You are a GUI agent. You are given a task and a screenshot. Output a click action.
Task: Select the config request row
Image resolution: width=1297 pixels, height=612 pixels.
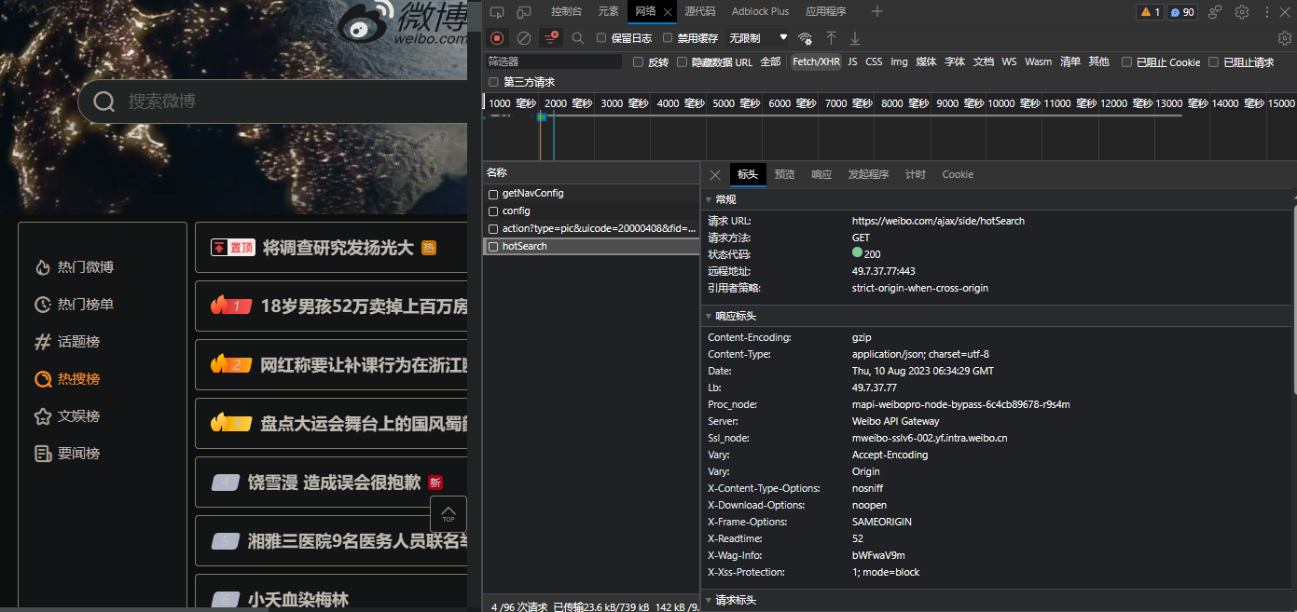[591, 211]
